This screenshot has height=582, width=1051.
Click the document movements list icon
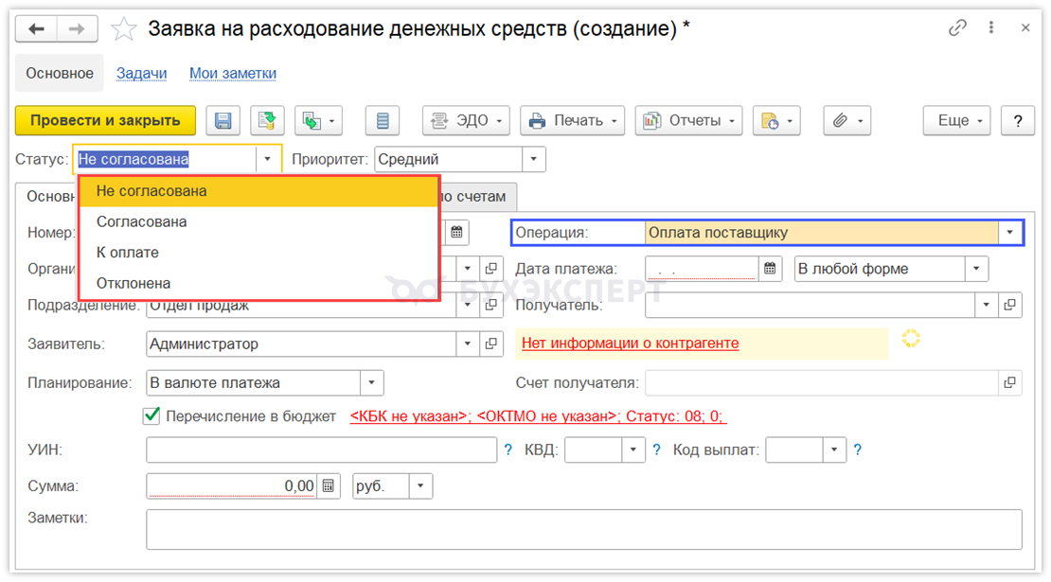(383, 120)
